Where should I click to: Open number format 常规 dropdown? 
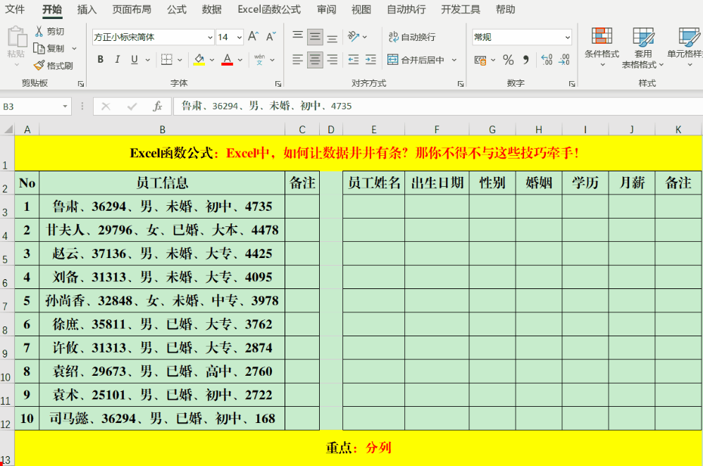[568, 37]
